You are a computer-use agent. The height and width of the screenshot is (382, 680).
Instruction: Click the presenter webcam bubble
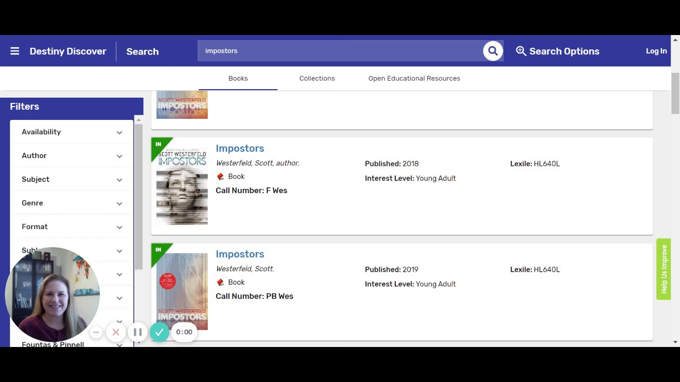pyautogui.click(x=53, y=294)
